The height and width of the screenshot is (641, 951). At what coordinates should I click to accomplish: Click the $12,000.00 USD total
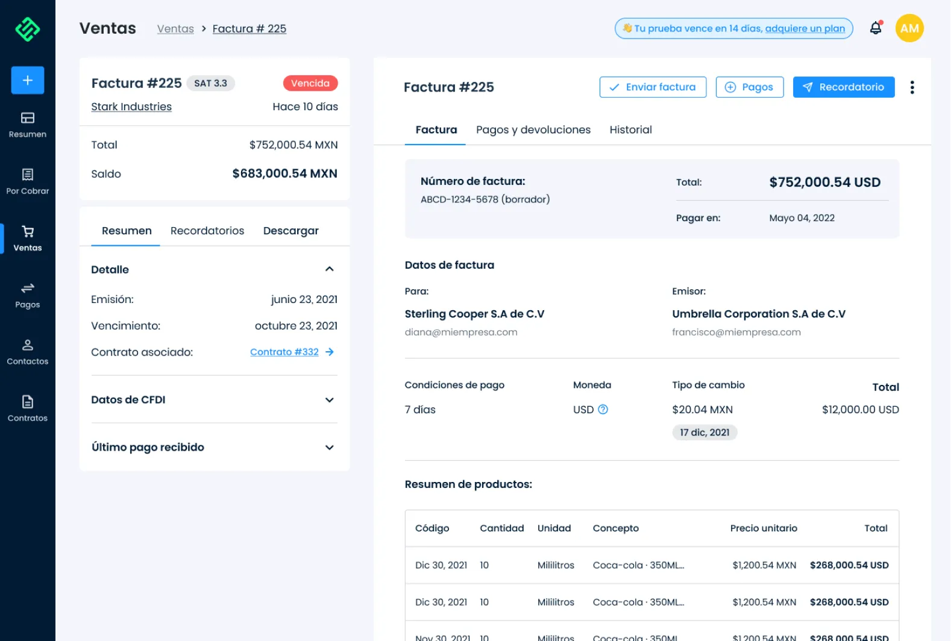tap(860, 410)
